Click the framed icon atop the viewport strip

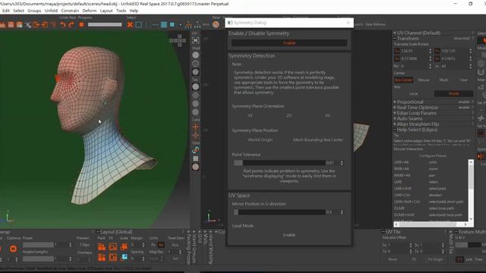point(196,40)
